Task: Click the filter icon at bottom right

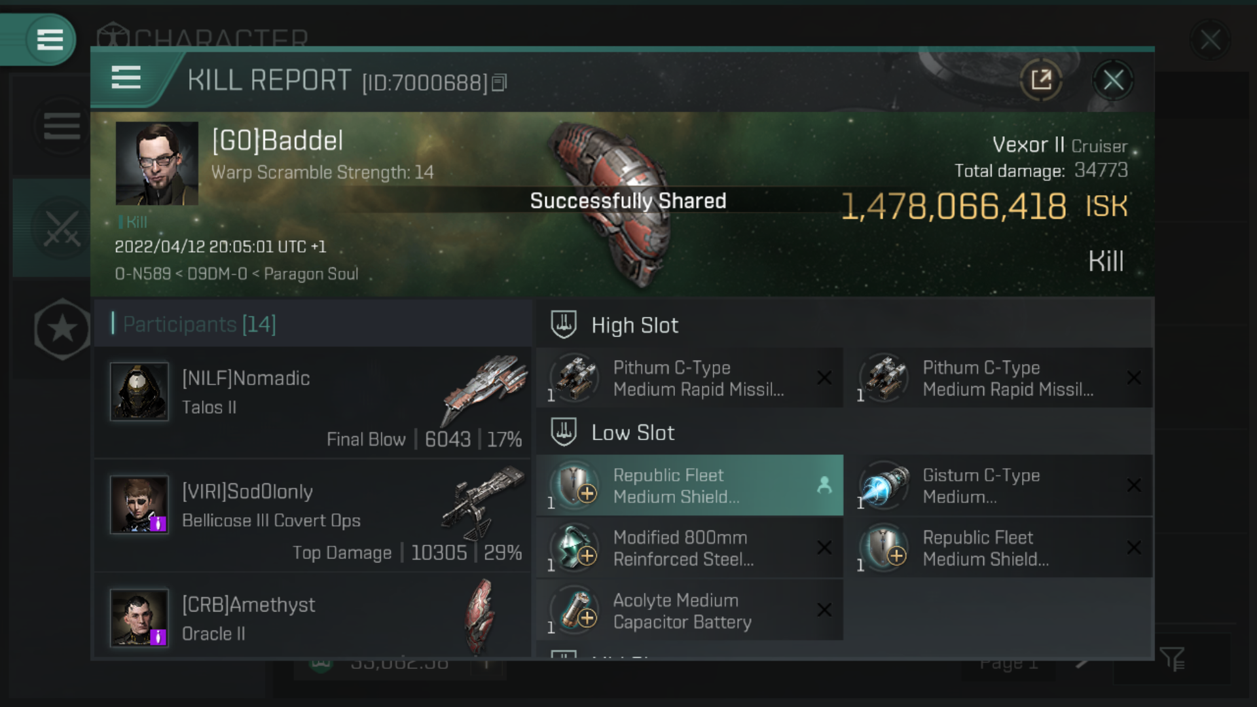Action: pos(1172,659)
